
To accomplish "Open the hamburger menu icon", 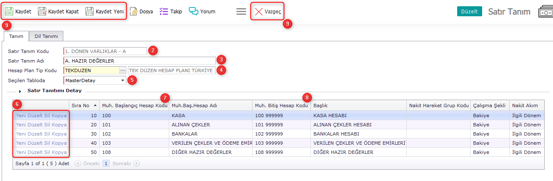I will click(241, 12).
